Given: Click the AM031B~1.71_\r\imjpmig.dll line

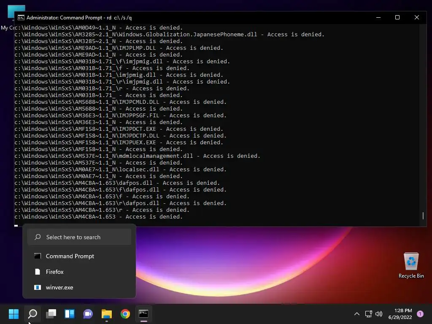Looking at the screenshot, I should 122,81.
